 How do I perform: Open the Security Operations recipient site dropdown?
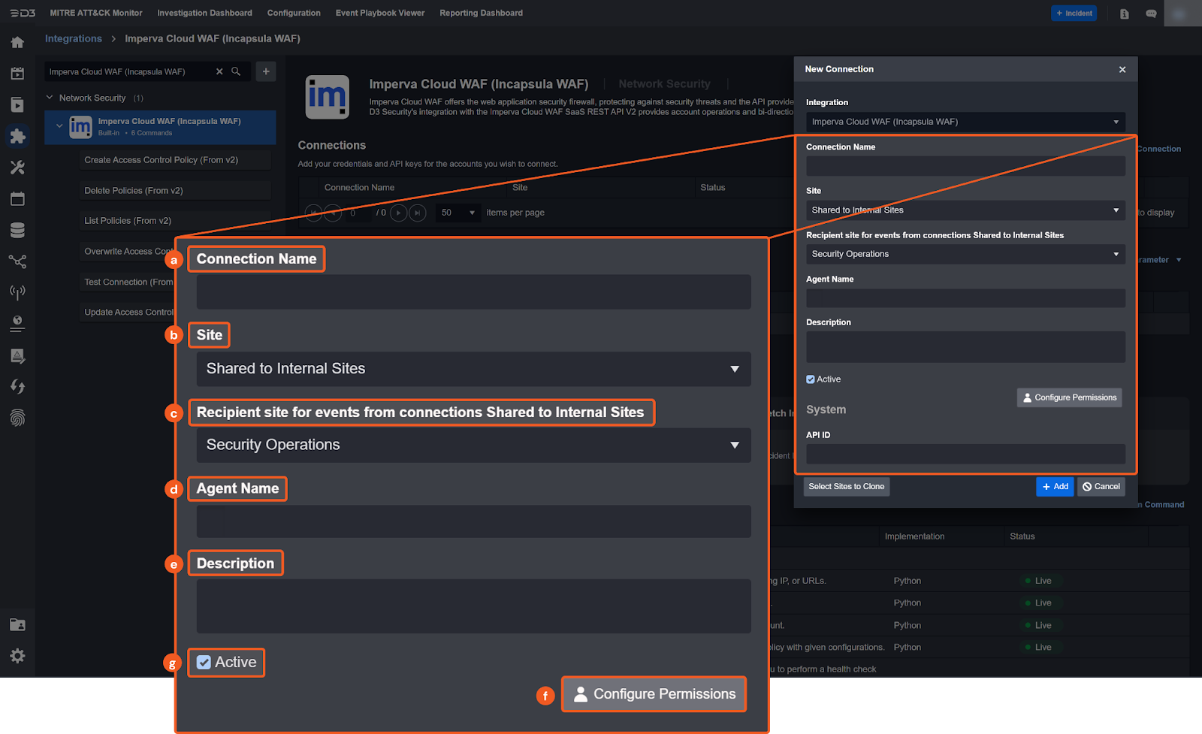[x=965, y=254]
